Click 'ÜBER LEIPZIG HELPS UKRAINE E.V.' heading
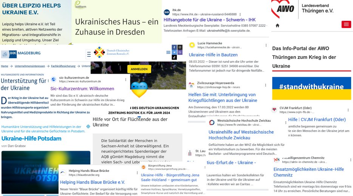 click(x=31, y=9)
